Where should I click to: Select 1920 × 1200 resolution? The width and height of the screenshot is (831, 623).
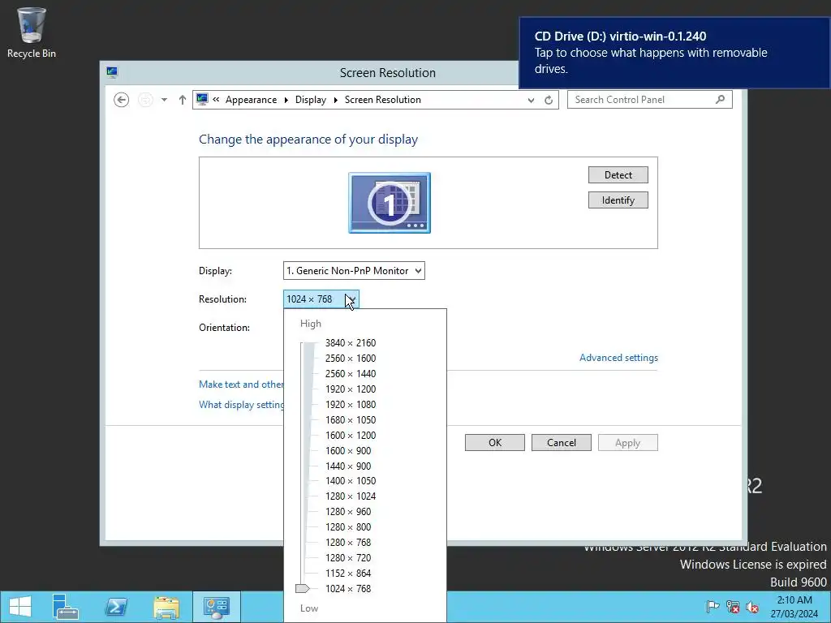(351, 389)
